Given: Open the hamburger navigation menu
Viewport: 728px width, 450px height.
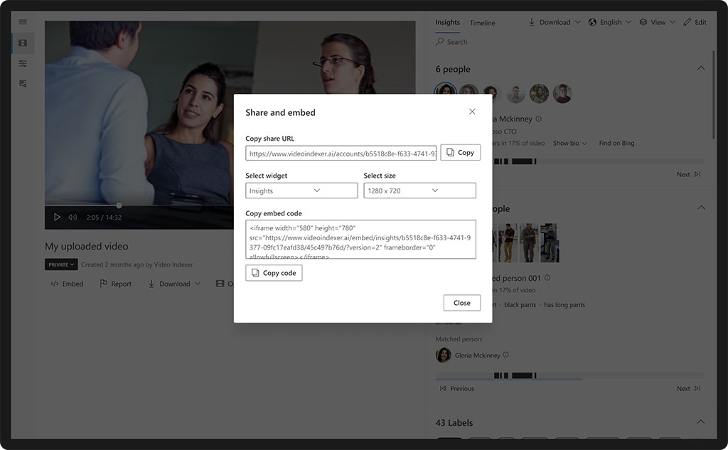Looking at the screenshot, I should (x=22, y=22).
